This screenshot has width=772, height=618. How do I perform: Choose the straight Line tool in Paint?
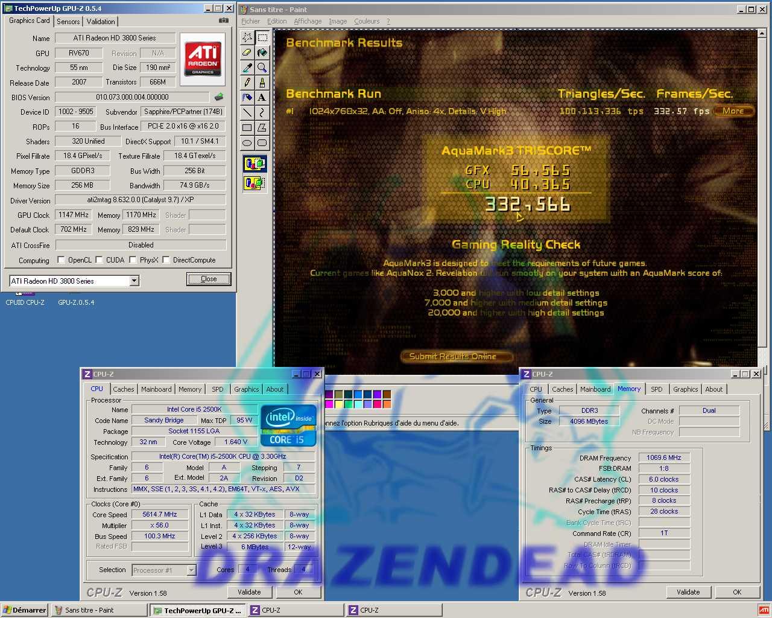tap(247, 112)
